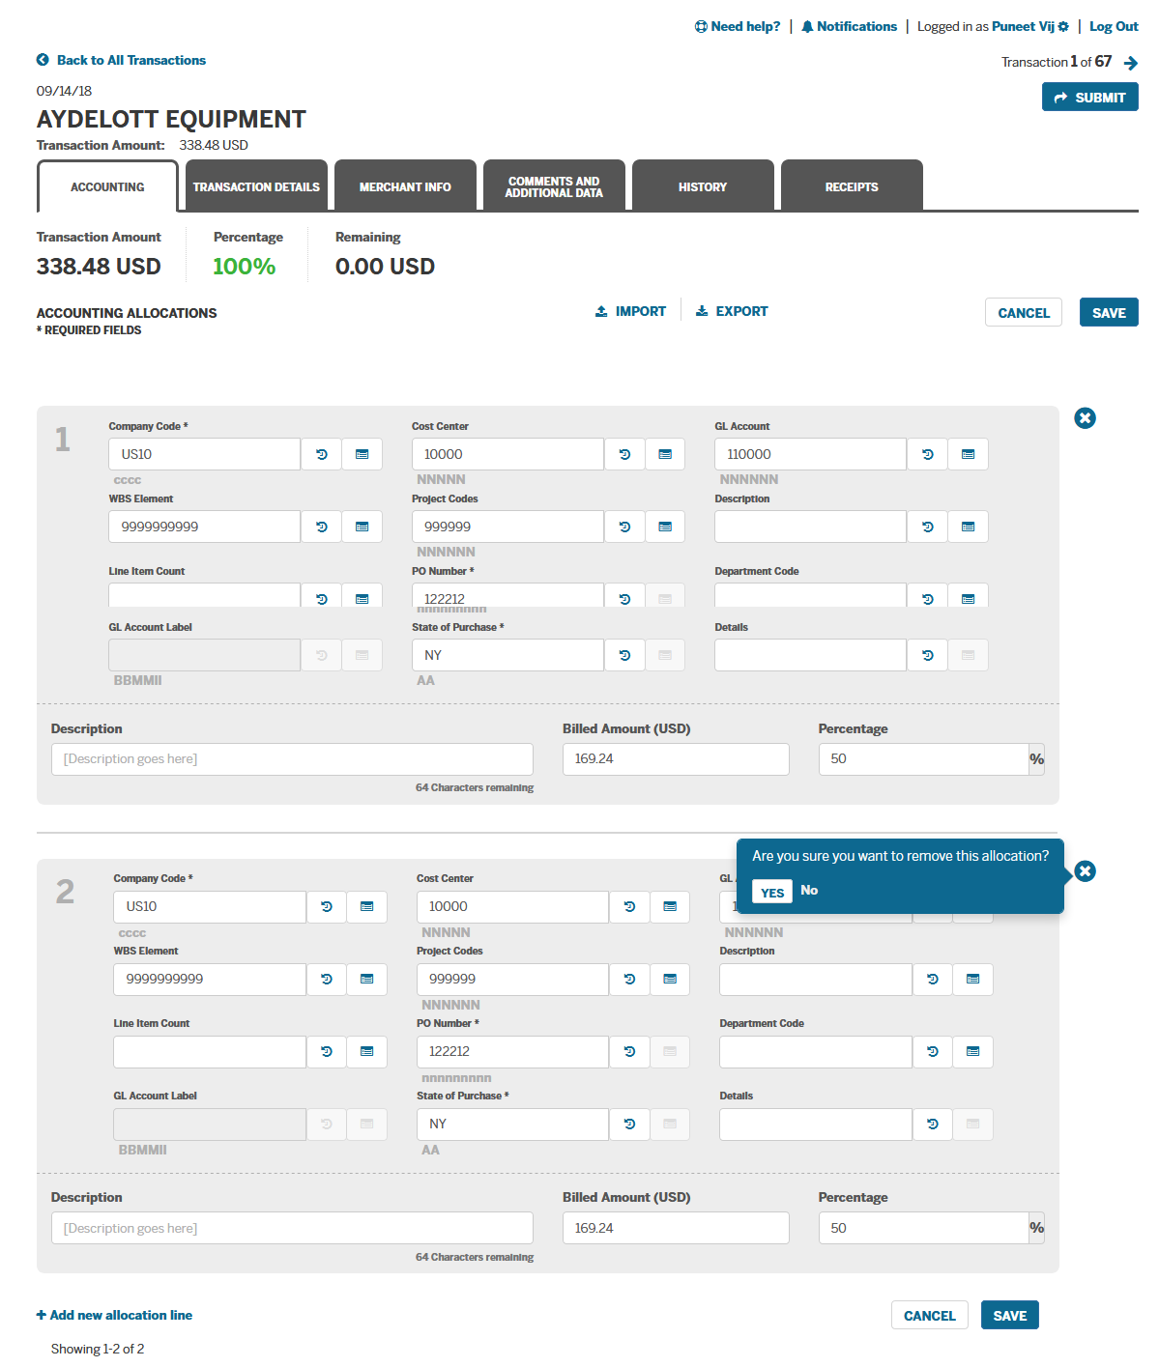Viewport: 1159px width, 1367px height.
Task: Open Project Codes lookup list in allocation 2
Action: coord(670,979)
